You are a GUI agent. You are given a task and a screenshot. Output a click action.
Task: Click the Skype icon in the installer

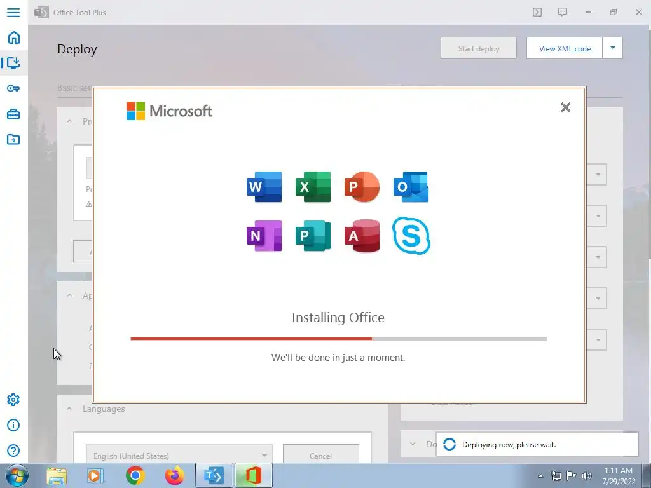(411, 236)
